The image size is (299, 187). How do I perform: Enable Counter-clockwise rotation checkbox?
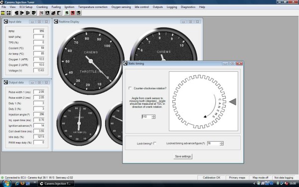tap(130, 88)
